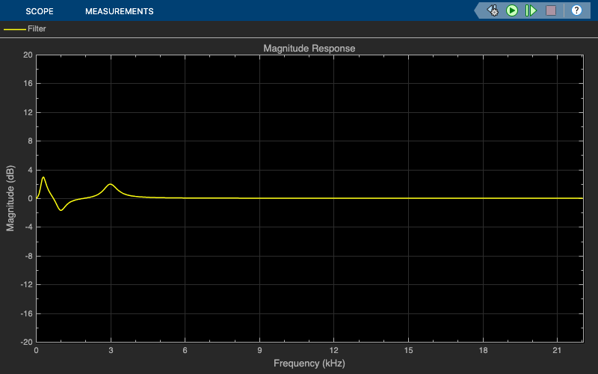Switch to the SCOPE tab
598x374 pixels.
click(40, 11)
